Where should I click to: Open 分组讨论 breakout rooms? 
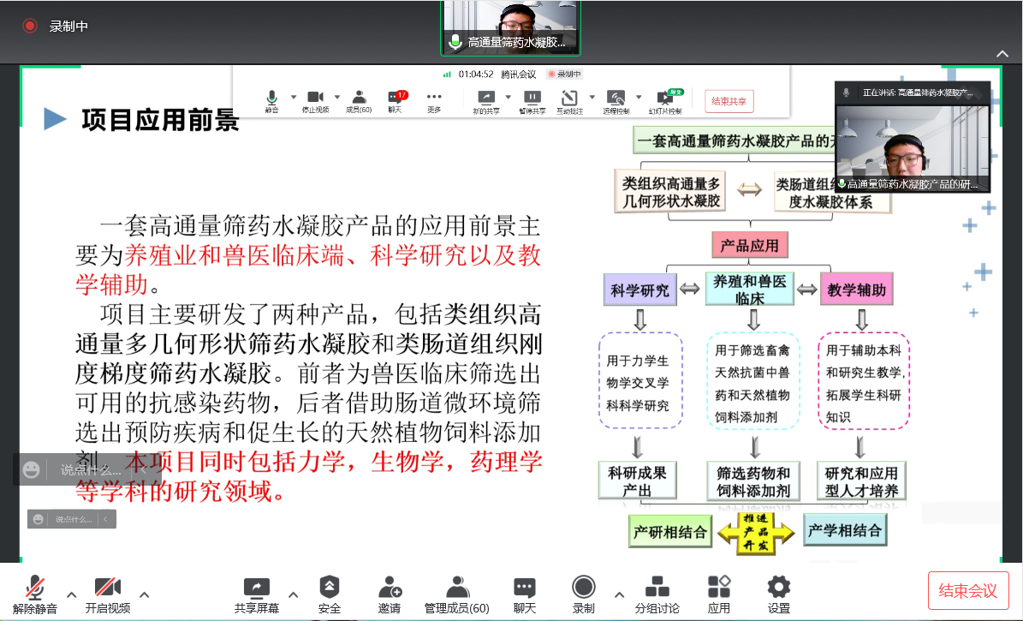tap(657, 594)
